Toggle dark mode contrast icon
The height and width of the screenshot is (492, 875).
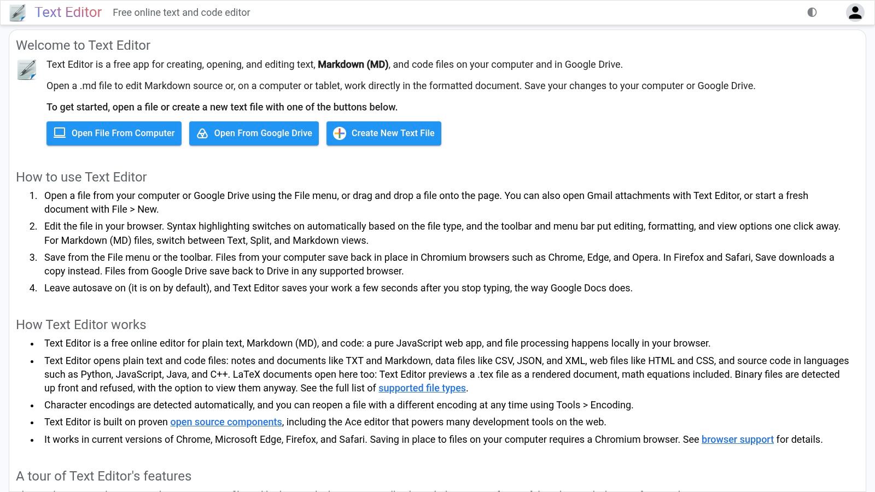[x=812, y=12]
